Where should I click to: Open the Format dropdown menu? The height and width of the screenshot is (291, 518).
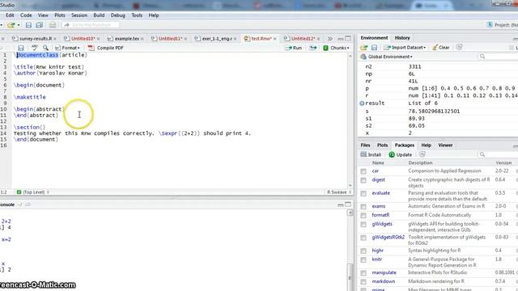point(67,48)
